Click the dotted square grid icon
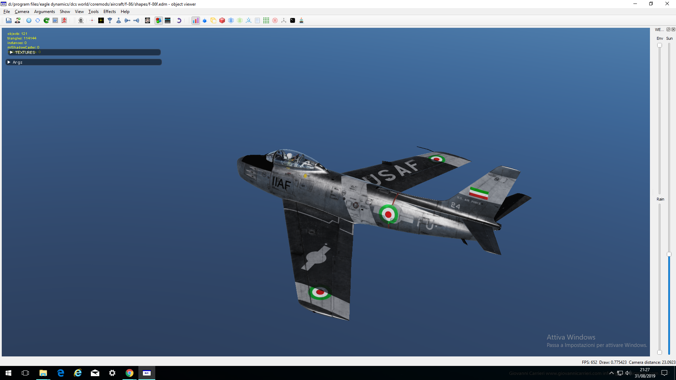Image resolution: width=676 pixels, height=380 pixels. [257, 20]
